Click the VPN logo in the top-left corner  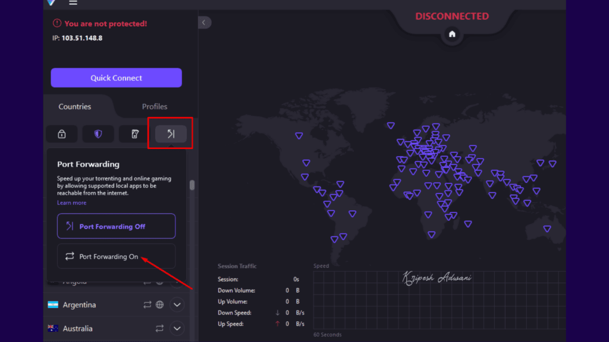pyautogui.click(x=51, y=3)
